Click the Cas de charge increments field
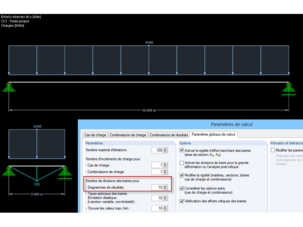 pyautogui.click(x=157, y=165)
